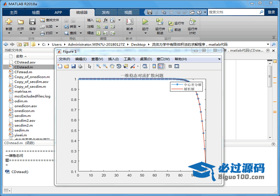Toggle Show Plot Tools icon in Figure 1

coord(177,66)
